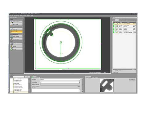Switch to the General tab of Edit Tool
The height and width of the screenshot is (118, 146).
coord(34,77)
